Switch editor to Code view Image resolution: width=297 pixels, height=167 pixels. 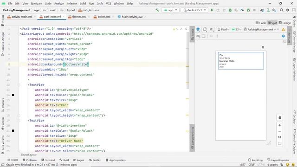[261, 23]
